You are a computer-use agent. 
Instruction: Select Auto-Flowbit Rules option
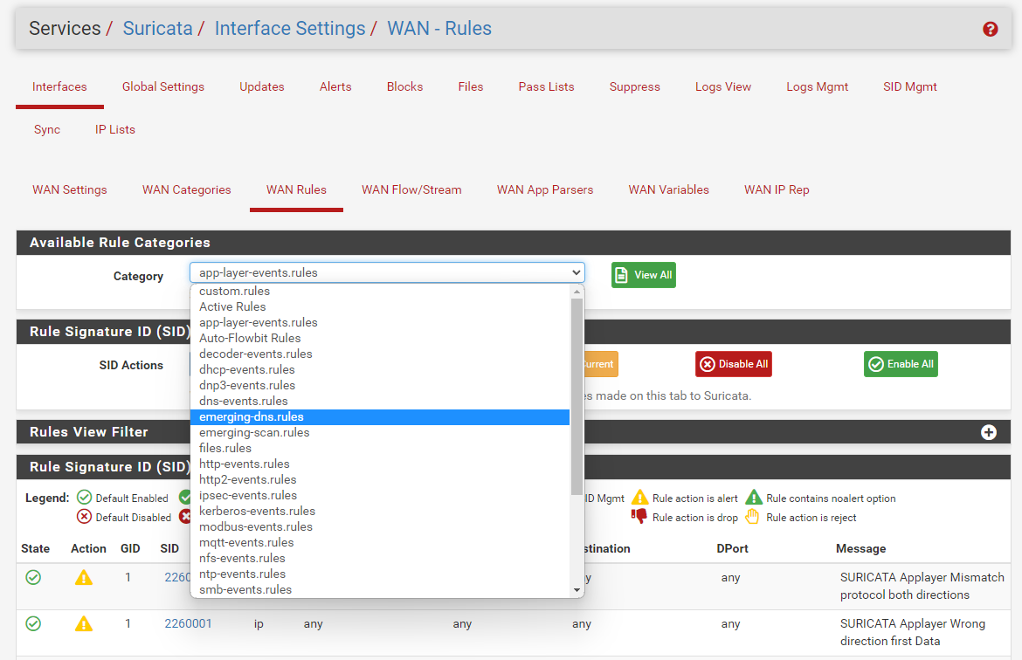[x=380, y=338]
